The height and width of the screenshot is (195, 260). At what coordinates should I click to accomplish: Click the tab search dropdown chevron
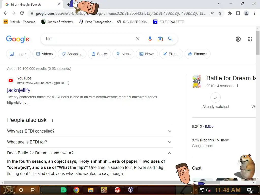(x=219, y=4)
